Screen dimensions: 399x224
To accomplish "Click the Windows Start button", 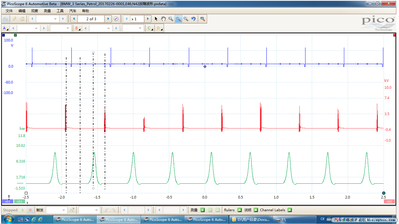I will 8,219.
